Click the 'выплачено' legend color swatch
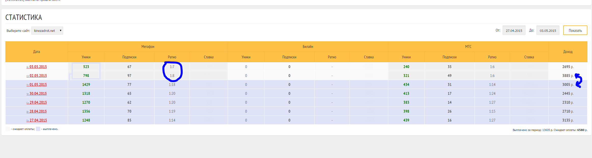This screenshot has height=158, width=592. click(x=38, y=129)
